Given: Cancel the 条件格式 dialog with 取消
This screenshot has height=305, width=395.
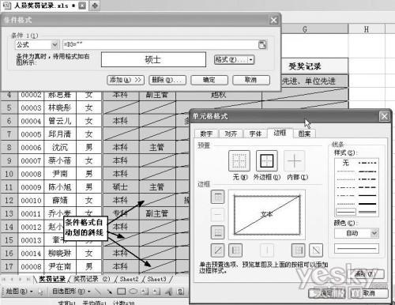Looking at the screenshot, I should (251, 80).
